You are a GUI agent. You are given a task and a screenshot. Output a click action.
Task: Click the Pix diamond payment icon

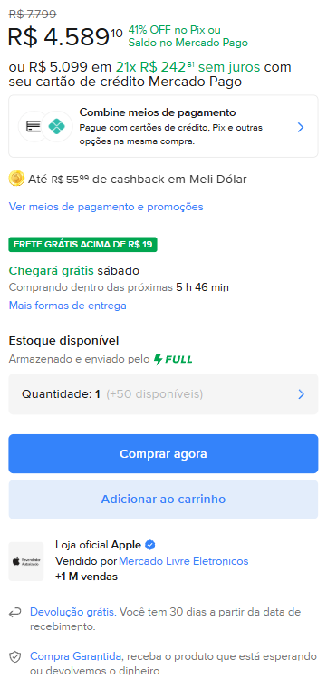point(57,127)
